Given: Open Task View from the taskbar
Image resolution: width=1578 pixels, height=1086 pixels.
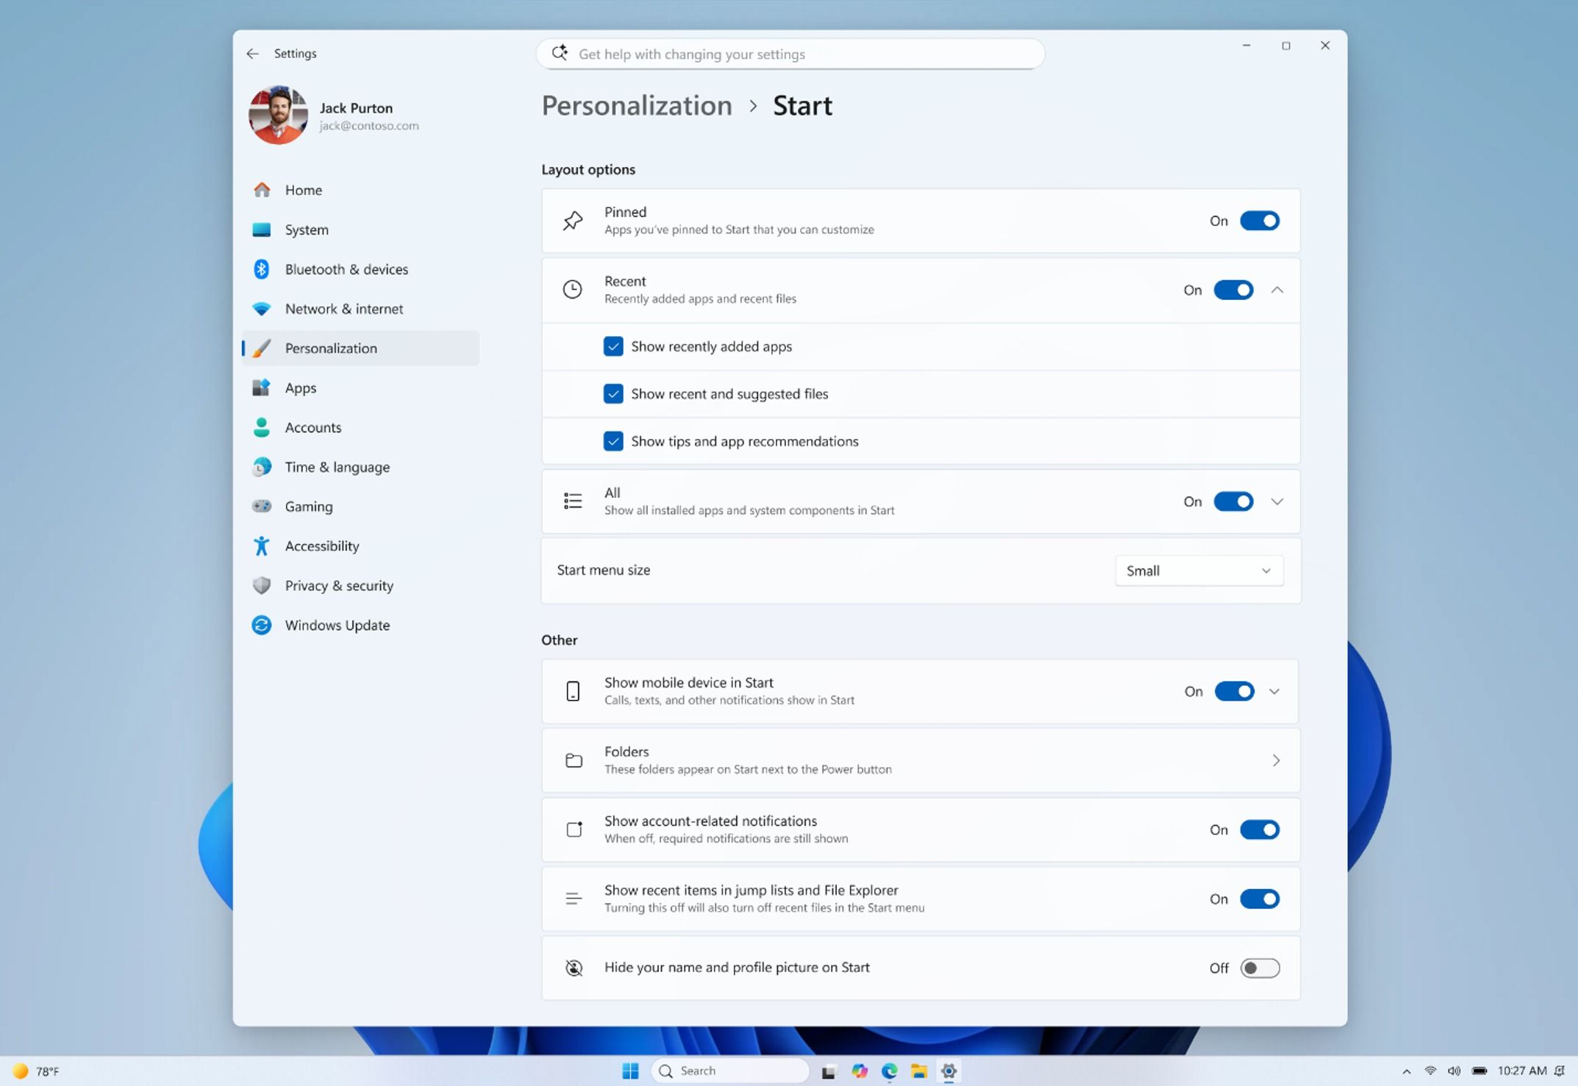Looking at the screenshot, I should tap(829, 1071).
